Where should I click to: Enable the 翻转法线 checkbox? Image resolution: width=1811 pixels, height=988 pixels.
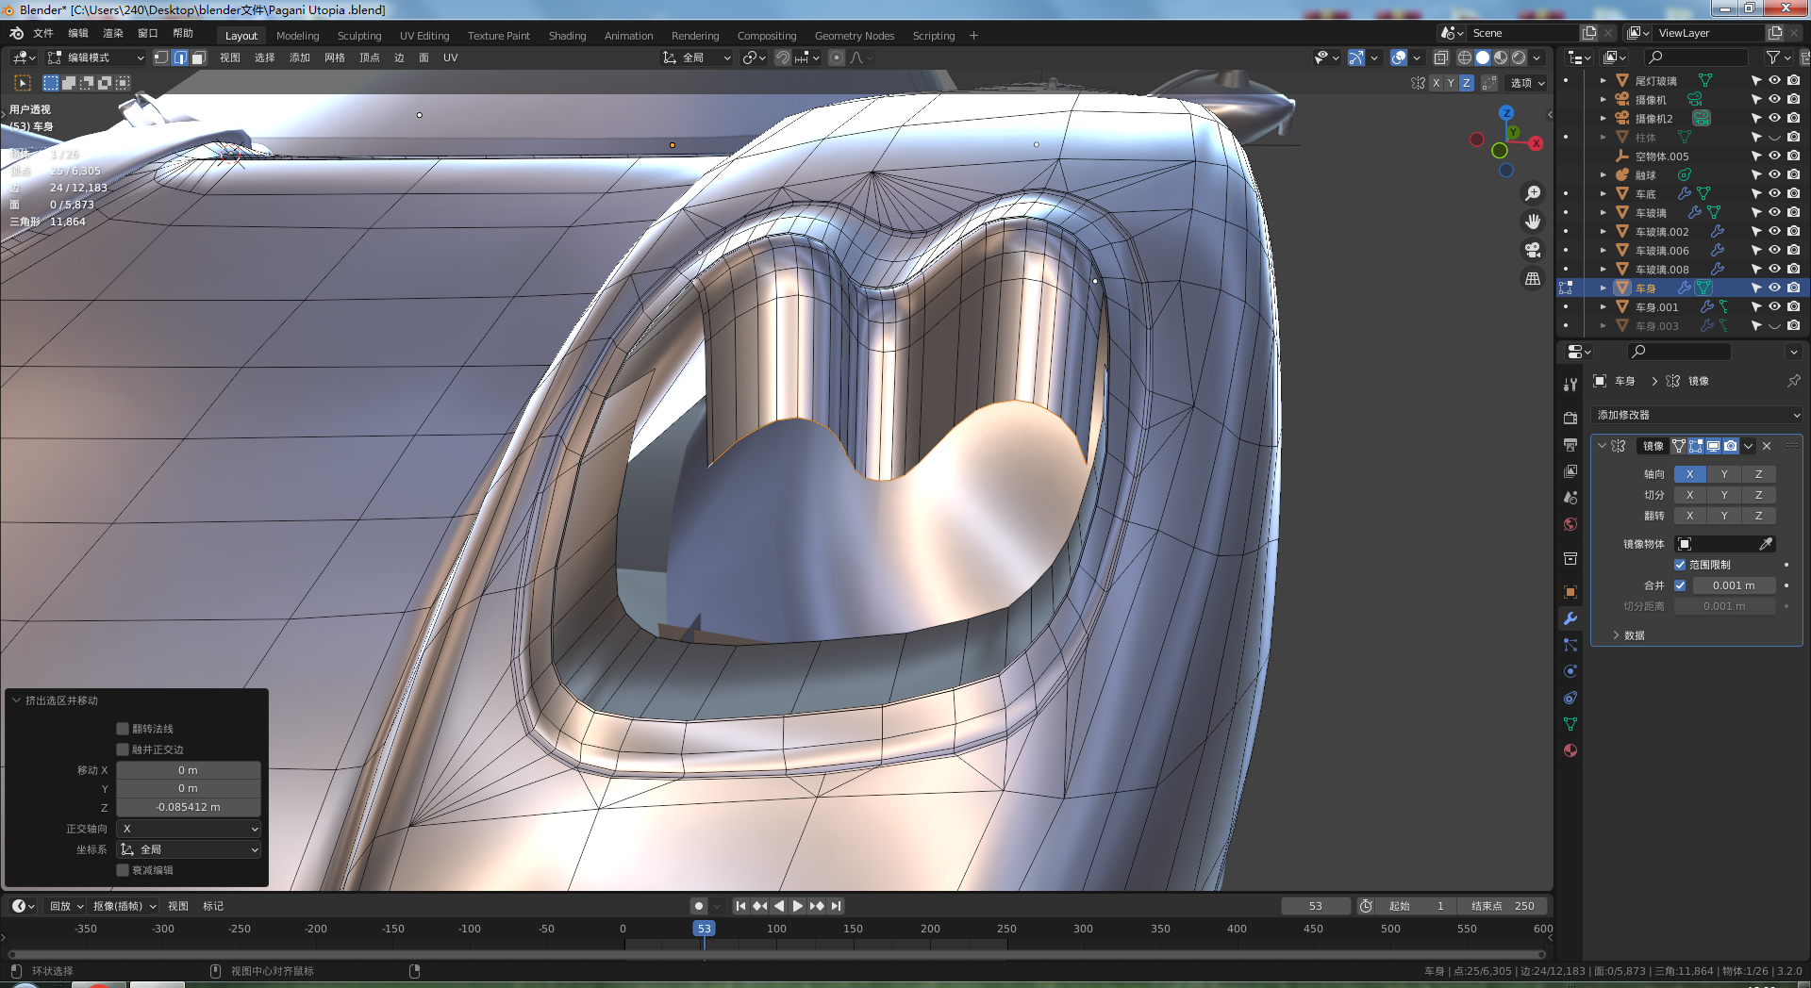coord(123,729)
